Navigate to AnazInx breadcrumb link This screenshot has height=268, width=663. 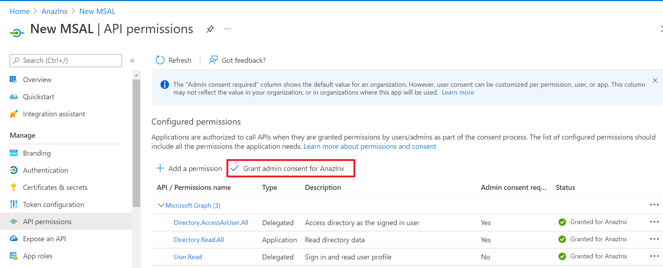coord(55,11)
